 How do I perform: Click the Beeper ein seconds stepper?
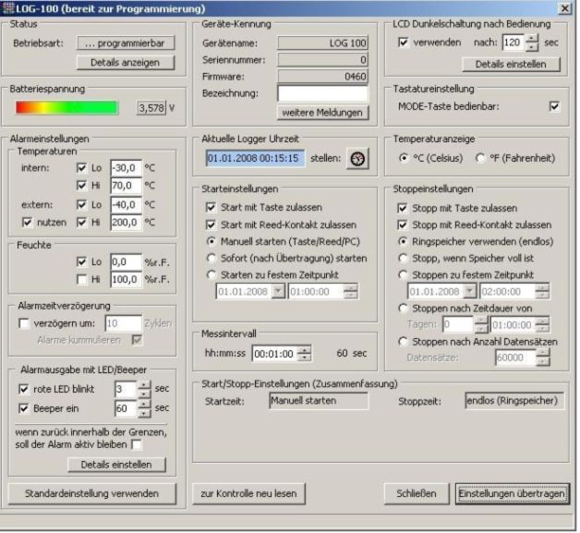(x=144, y=408)
